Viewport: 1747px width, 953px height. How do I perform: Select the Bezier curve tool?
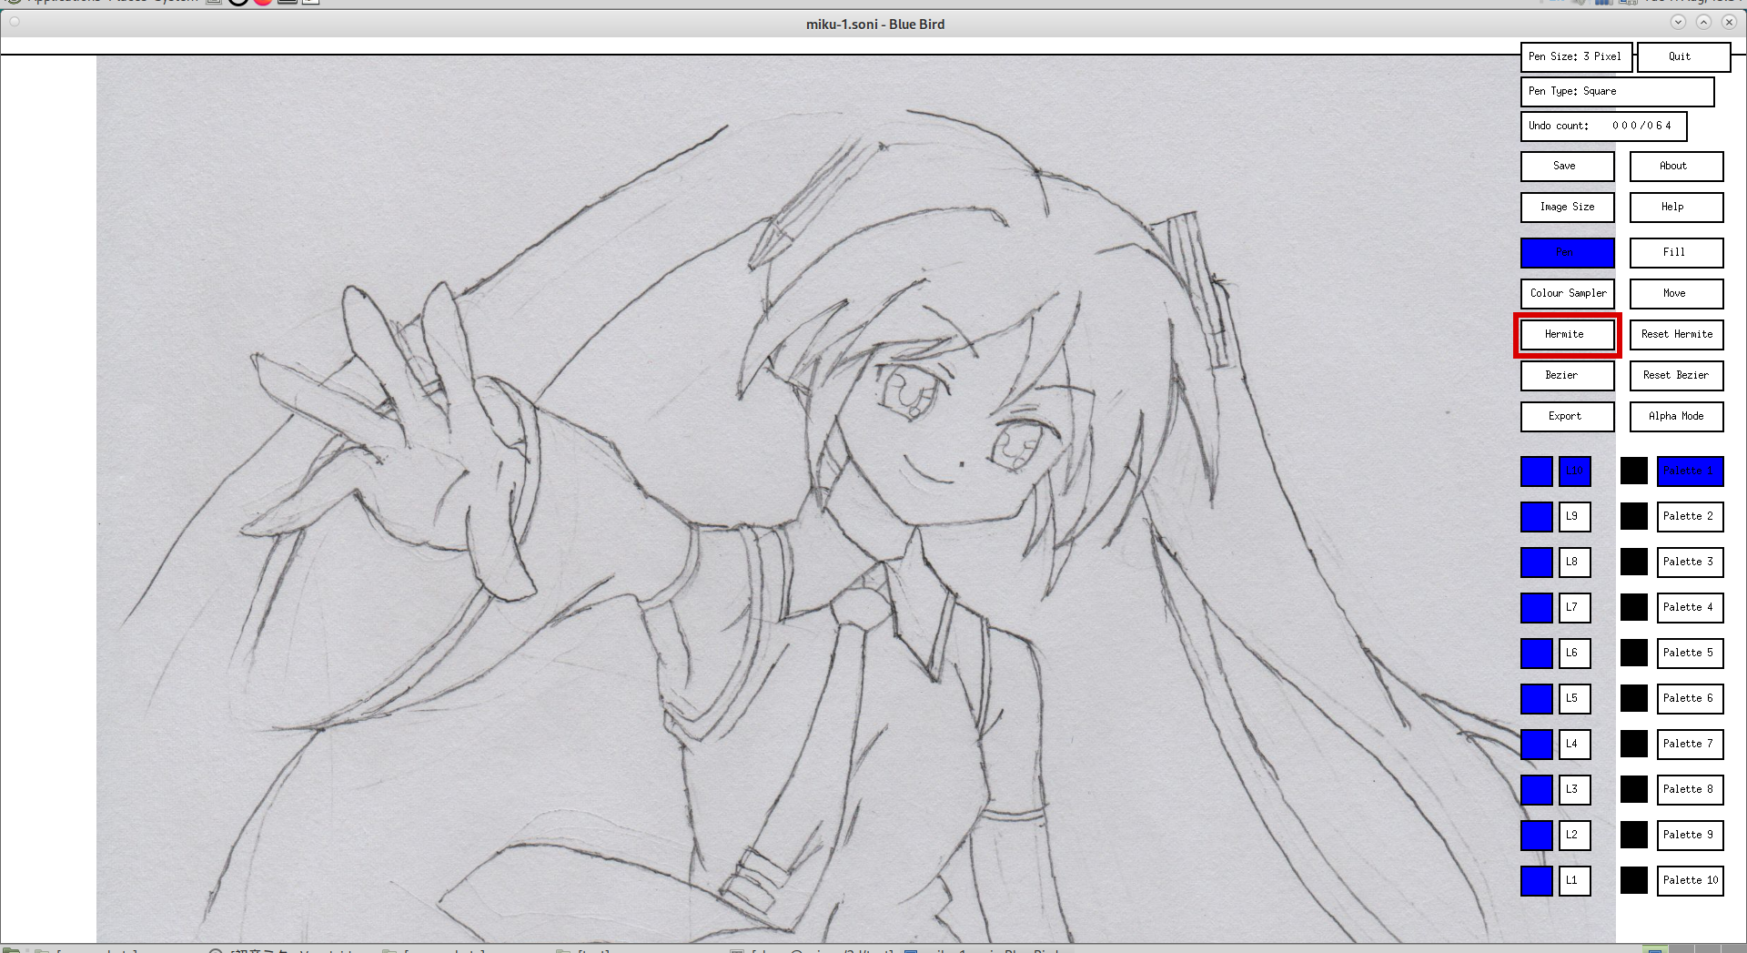[1567, 375]
